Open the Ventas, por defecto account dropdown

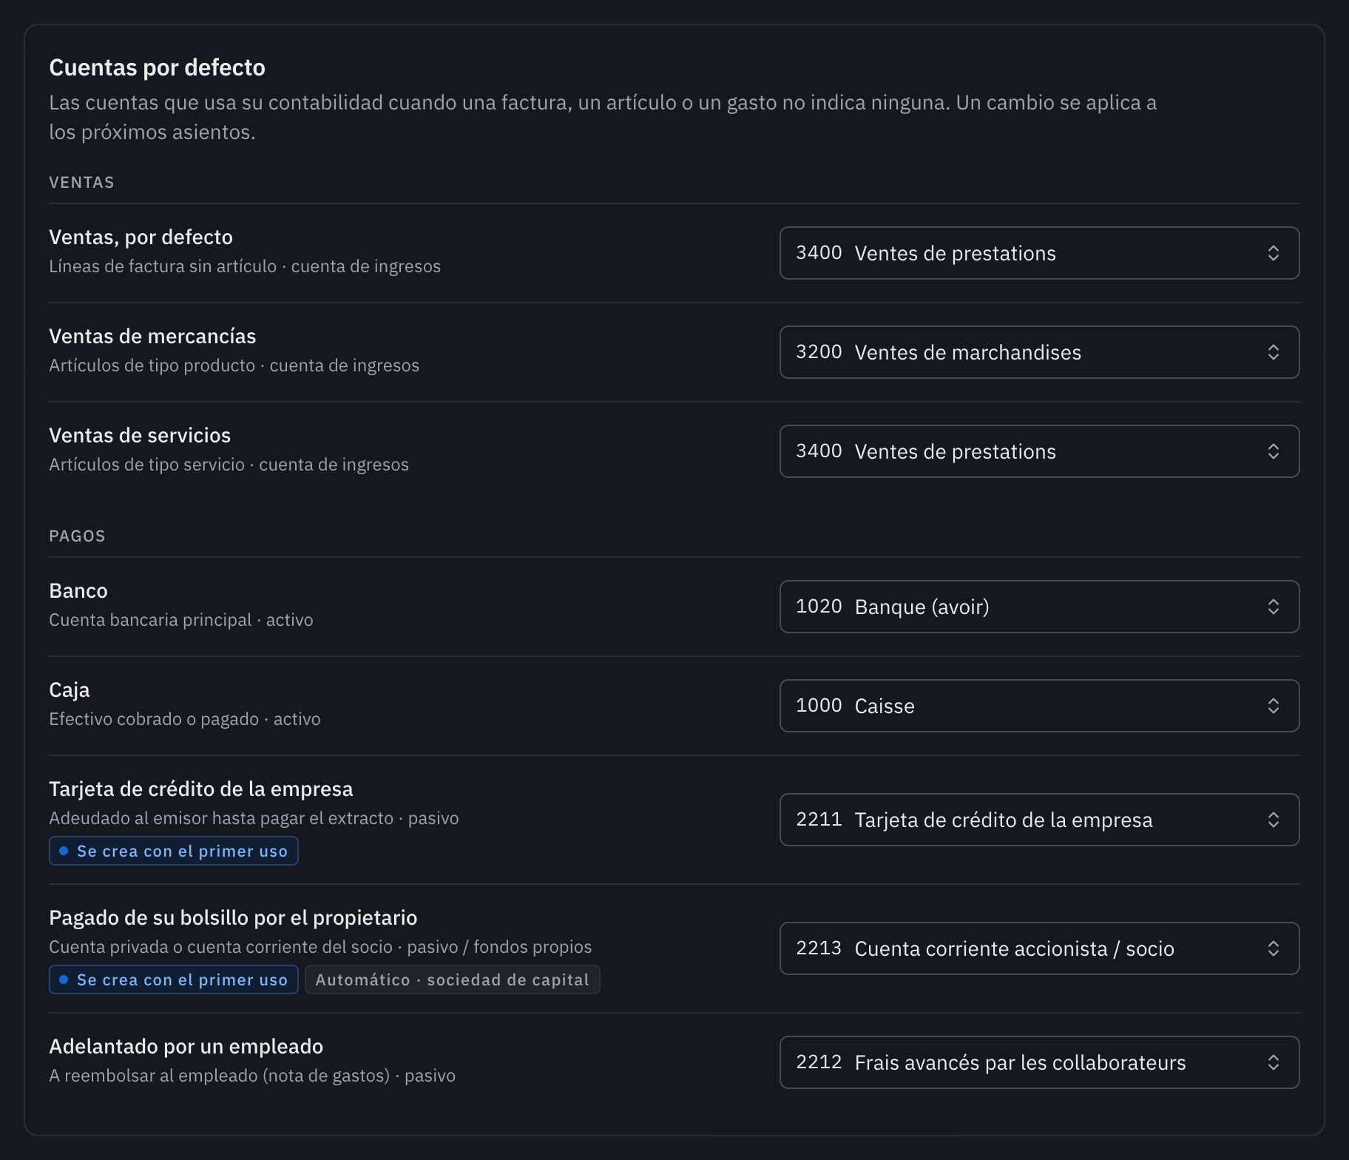click(x=1039, y=253)
